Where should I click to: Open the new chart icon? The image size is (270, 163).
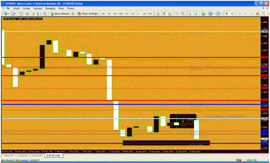click(x=5, y=14)
